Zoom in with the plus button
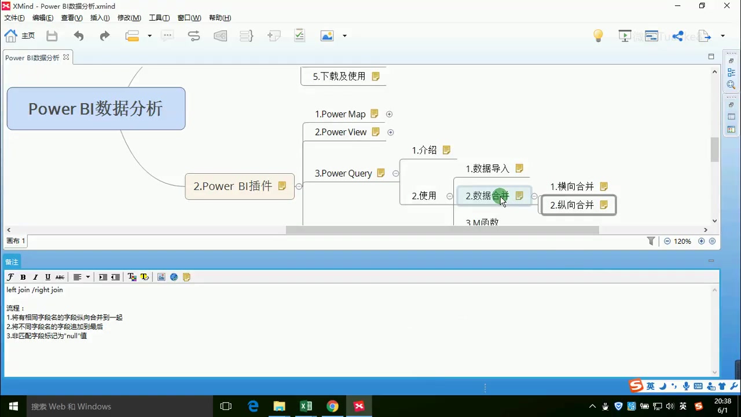Image resolution: width=741 pixels, height=417 pixels. pos(702,241)
